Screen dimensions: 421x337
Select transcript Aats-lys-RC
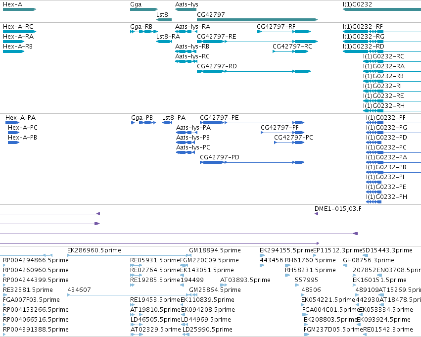186,61
